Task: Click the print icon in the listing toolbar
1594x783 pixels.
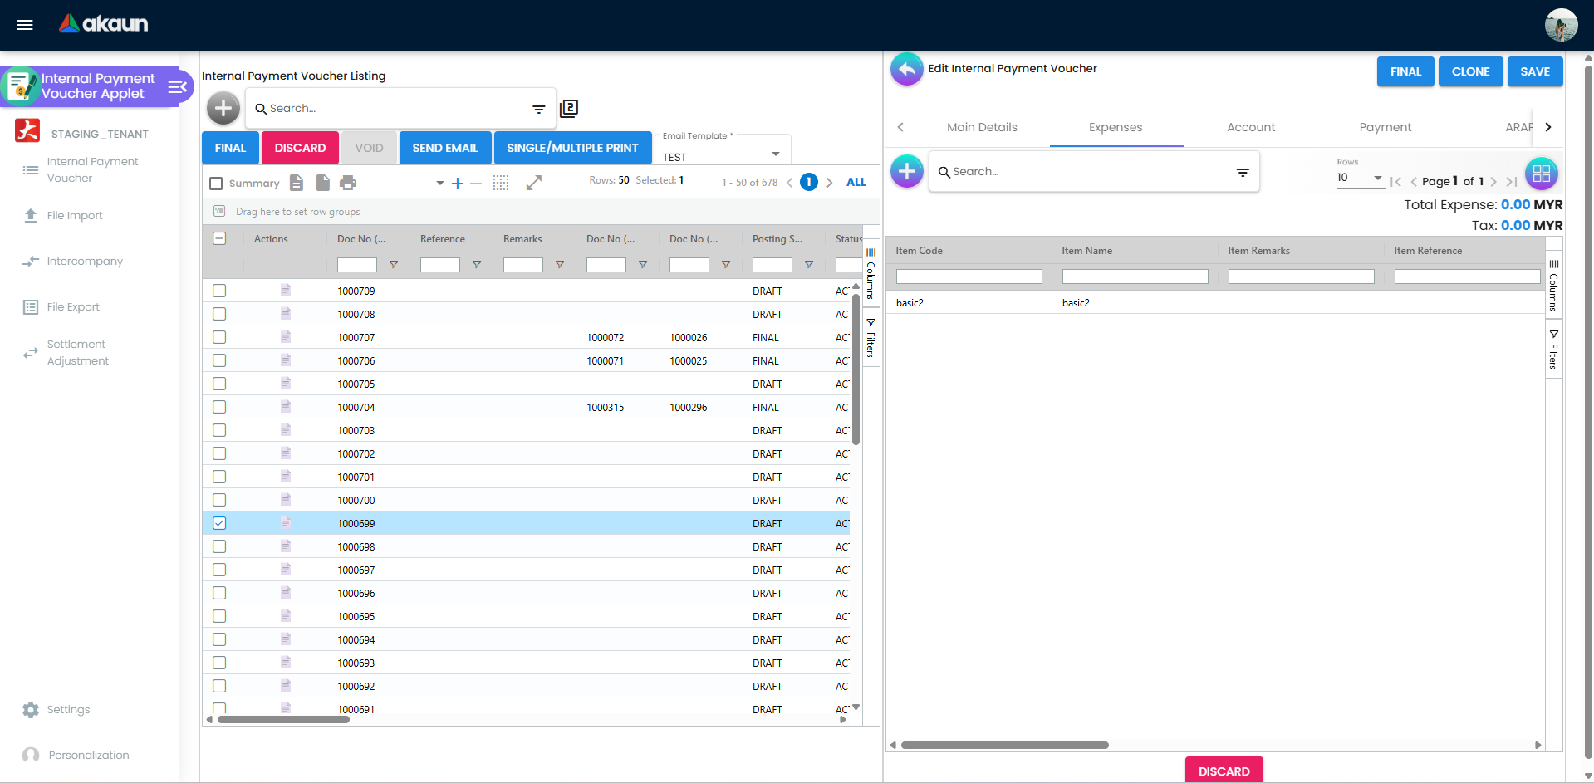Action: (x=348, y=182)
